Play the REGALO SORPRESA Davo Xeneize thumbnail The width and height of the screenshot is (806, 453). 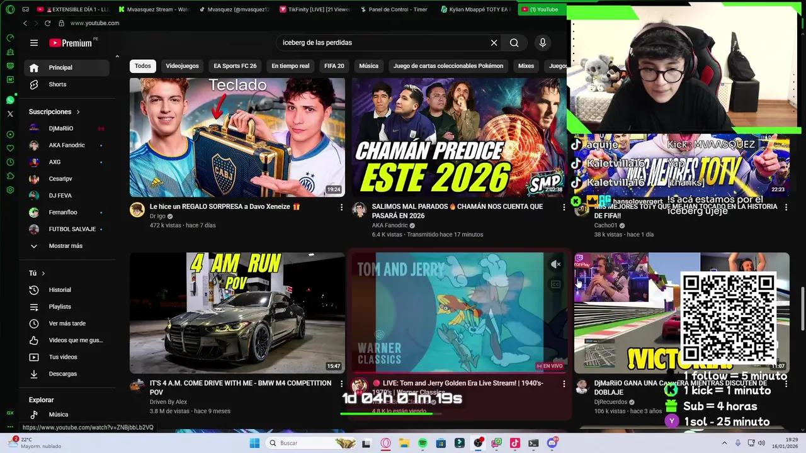237,137
